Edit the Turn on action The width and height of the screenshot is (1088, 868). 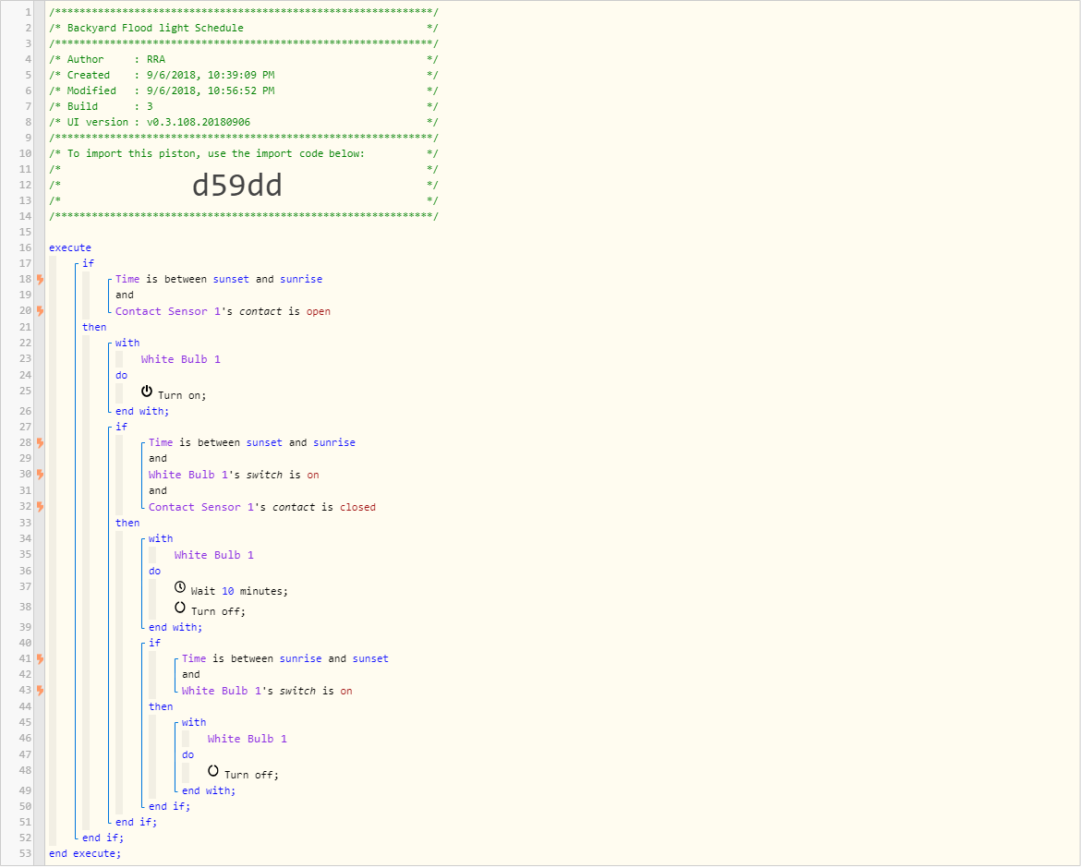183,396
